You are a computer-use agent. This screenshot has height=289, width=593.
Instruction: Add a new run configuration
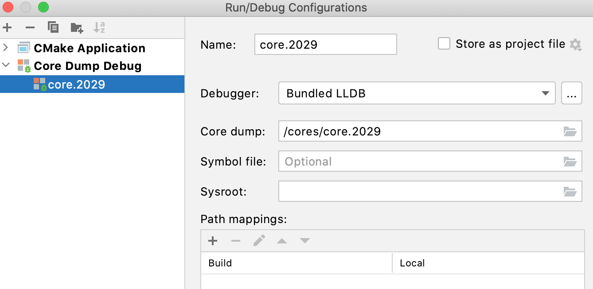click(x=7, y=27)
